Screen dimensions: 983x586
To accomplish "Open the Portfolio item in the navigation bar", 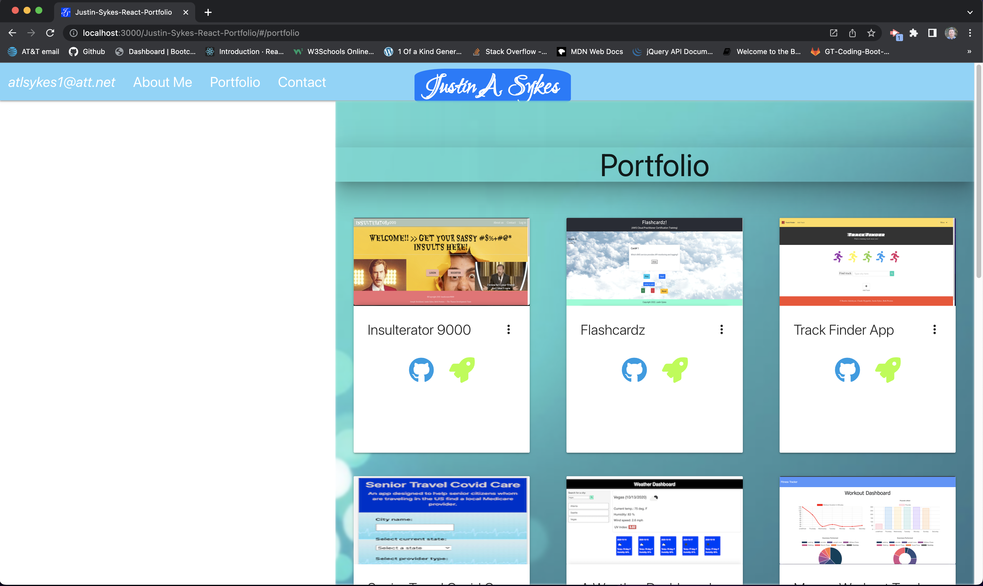I will click(x=235, y=82).
